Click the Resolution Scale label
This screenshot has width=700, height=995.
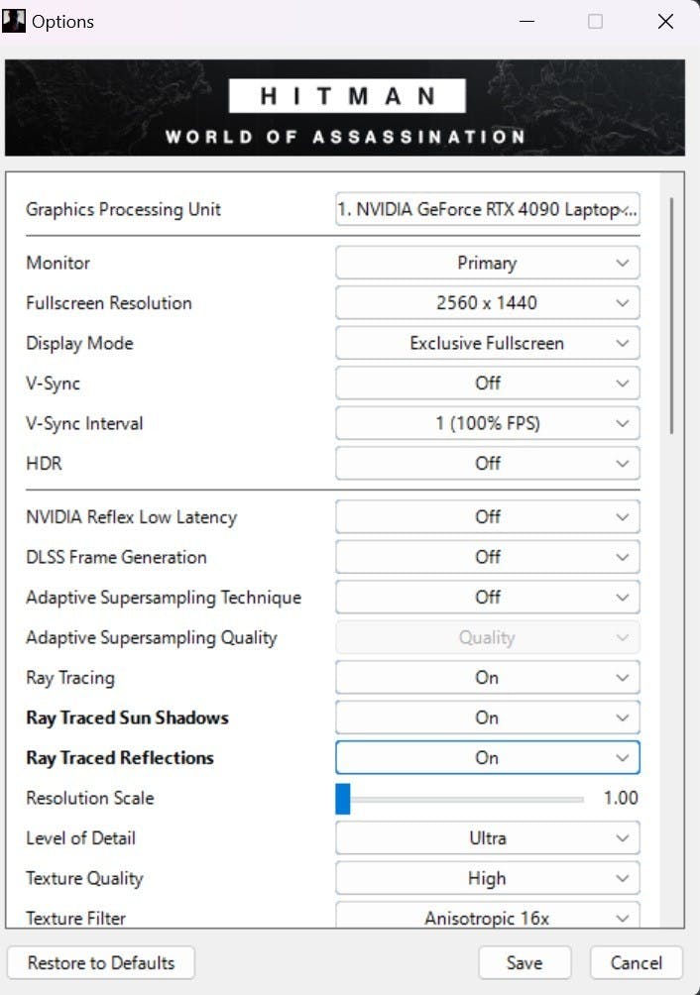(90, 798)
